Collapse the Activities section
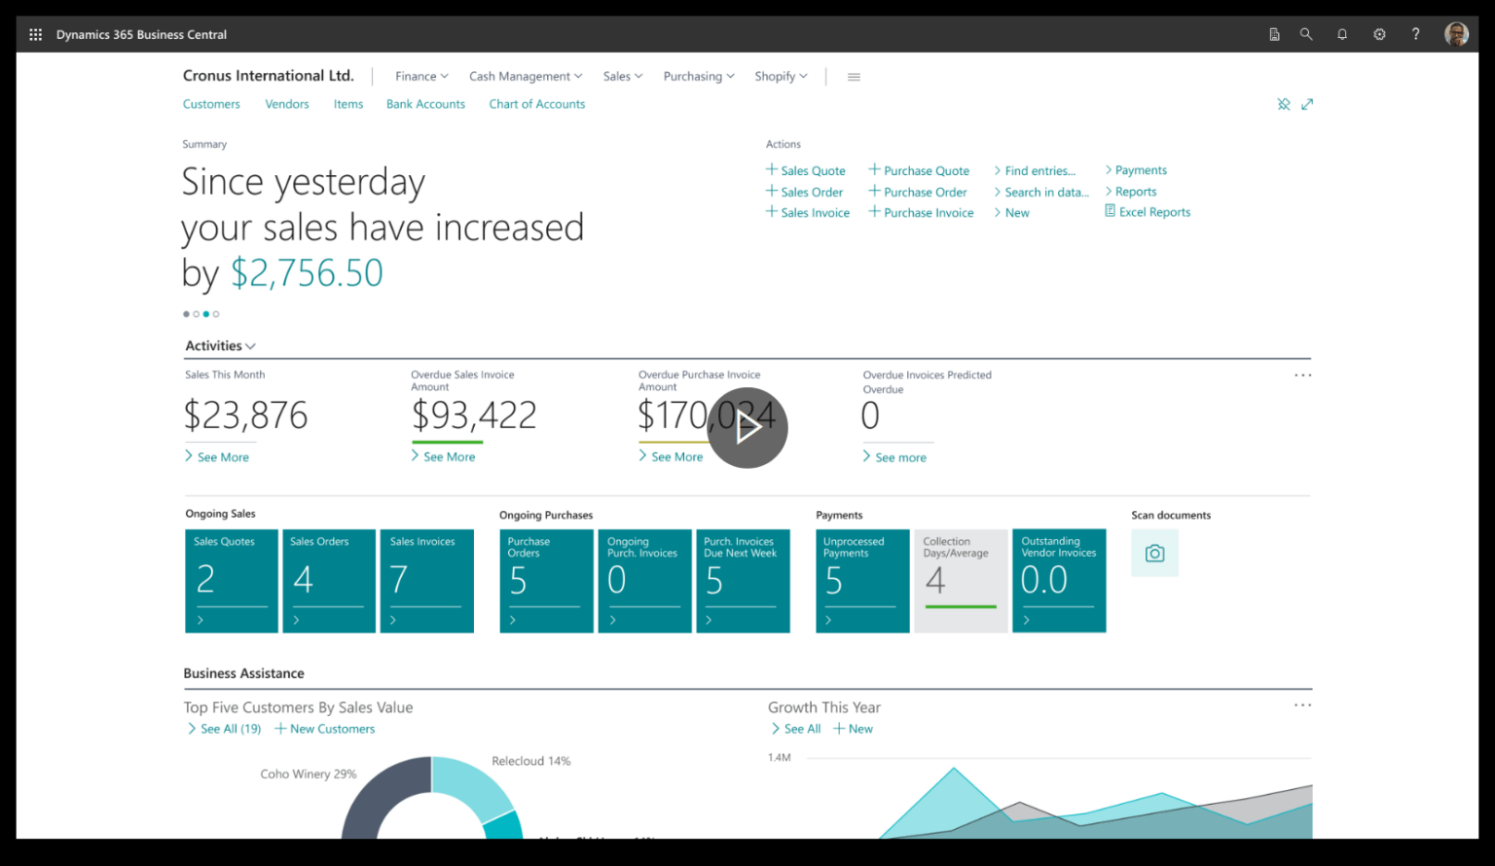The height and width of the screenshot is (866, 1495). point(220,346)
